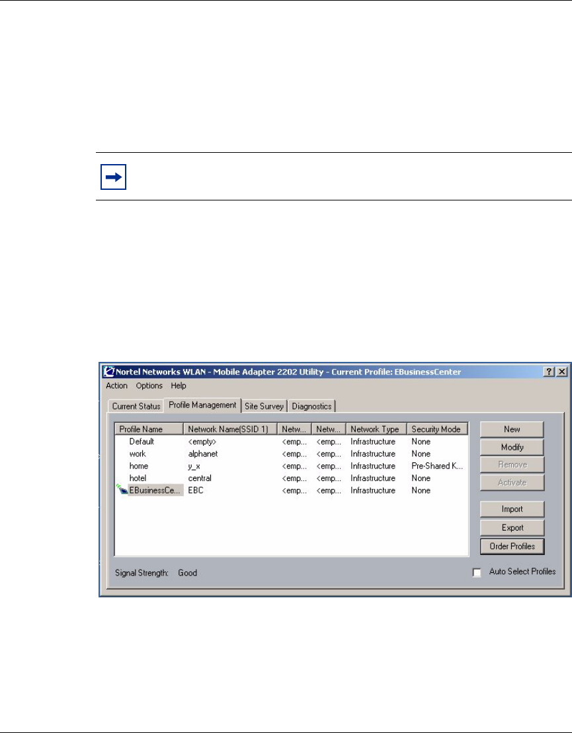Screen dimensions: 572x733
Task: Click the central network name cell
Action: [x=200, y=478]
